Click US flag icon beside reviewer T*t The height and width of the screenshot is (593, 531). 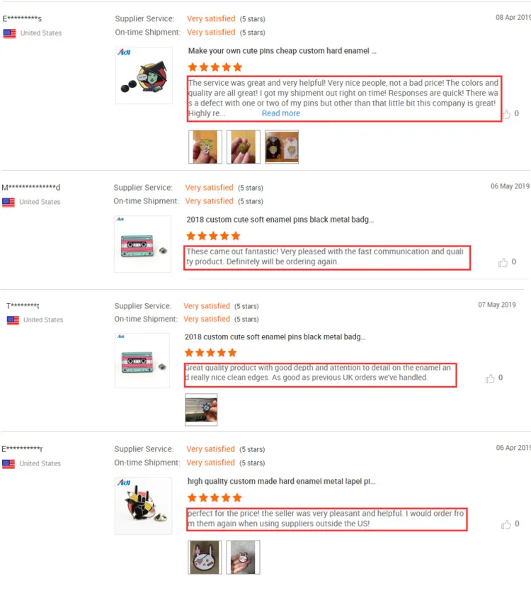tap(13, 320)
